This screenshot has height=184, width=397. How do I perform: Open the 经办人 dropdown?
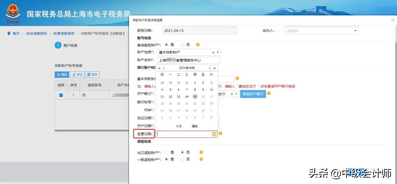point(321,30)
